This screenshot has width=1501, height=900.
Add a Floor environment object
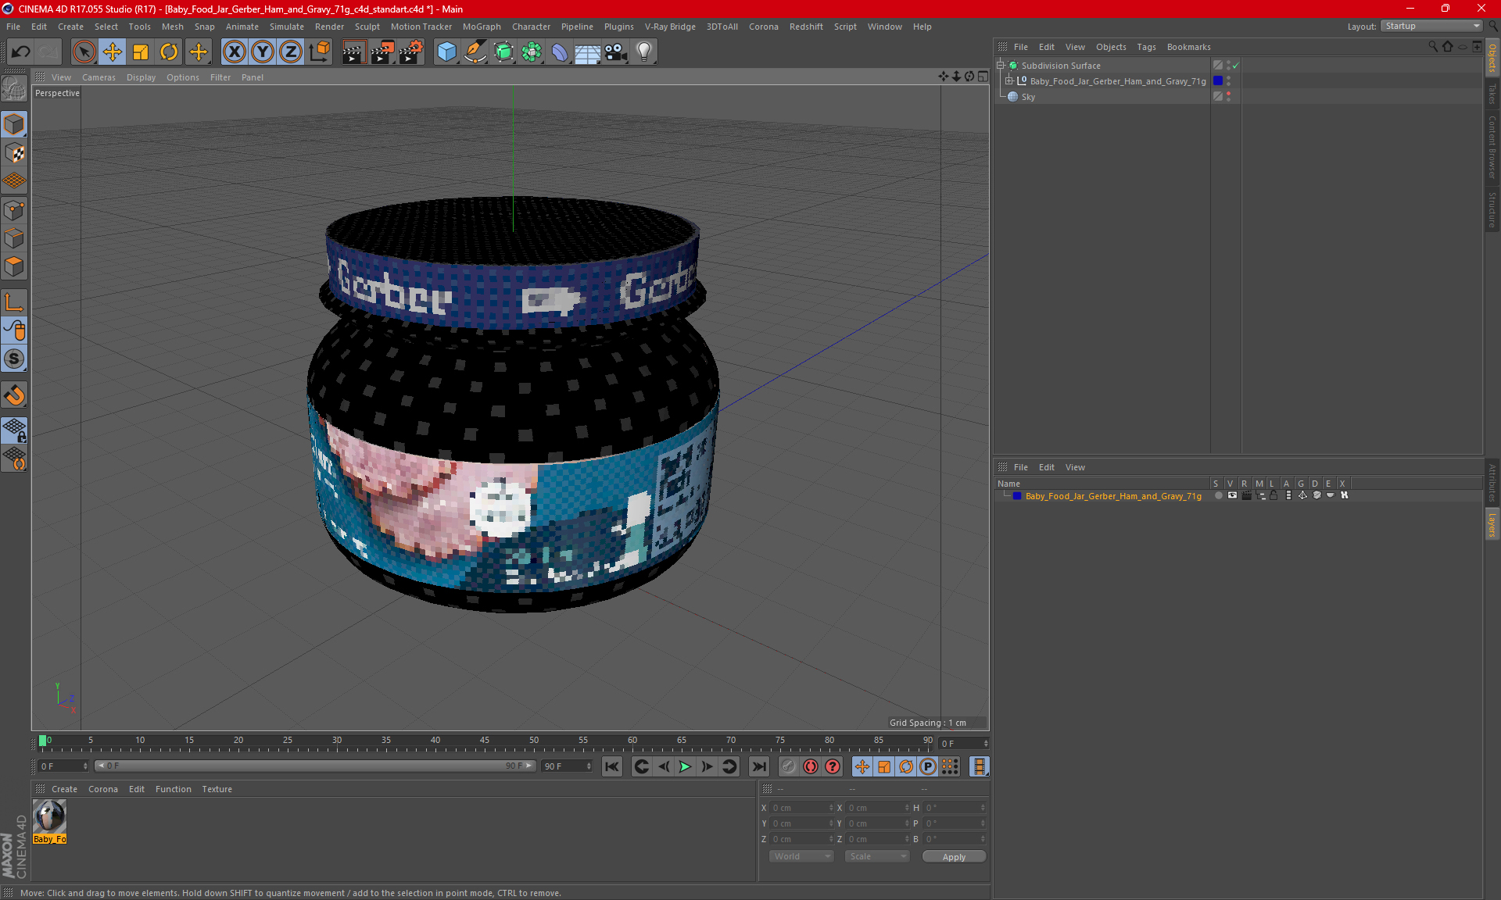(x=588, y=52)
